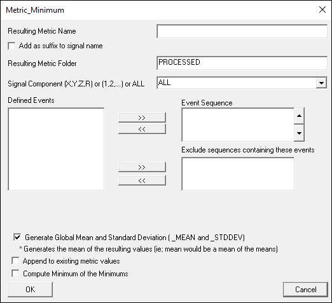Open the Signal Component dropdown arrow
The image size is (332, 303).
point(321,83)
